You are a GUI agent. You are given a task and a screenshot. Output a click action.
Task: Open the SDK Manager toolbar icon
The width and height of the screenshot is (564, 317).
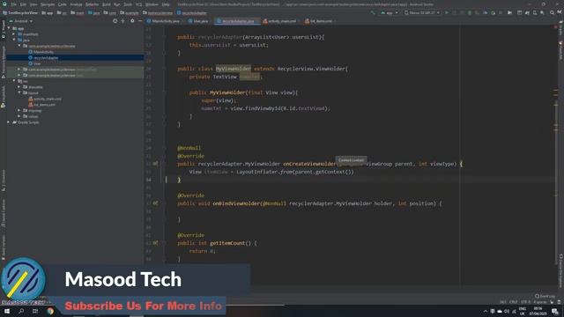(542, 12)
